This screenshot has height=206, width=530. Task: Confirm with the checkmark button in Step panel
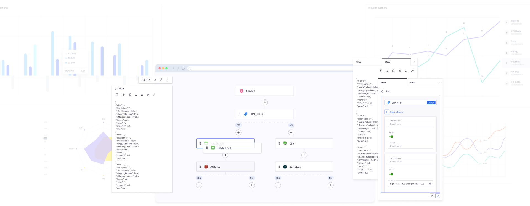pyautogui.click(x=438, y=196)
